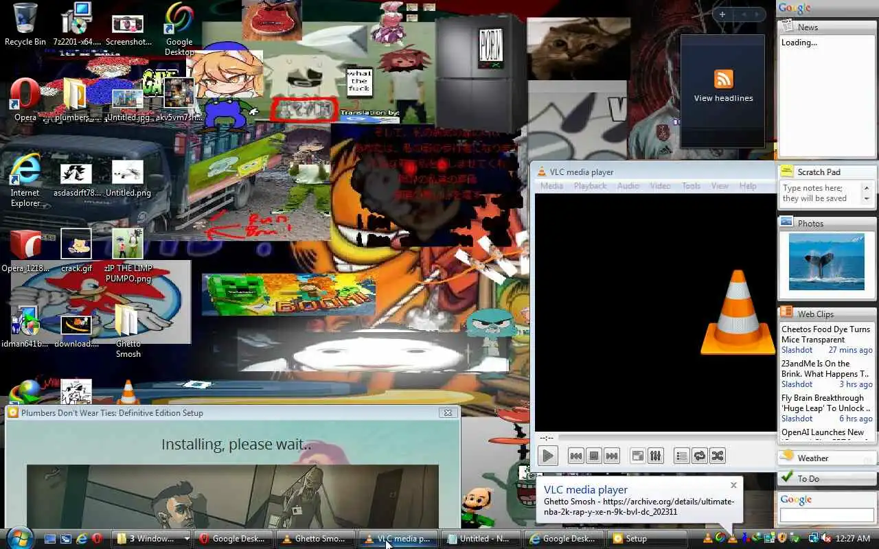Image resolution: width=879 pixels, height=549 pixels.
Task: Click Show Desktop quick launch icon
Action: [x=50, y=539]
